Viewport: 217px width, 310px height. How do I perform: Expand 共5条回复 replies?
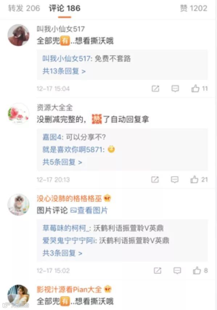click(62, 162)
